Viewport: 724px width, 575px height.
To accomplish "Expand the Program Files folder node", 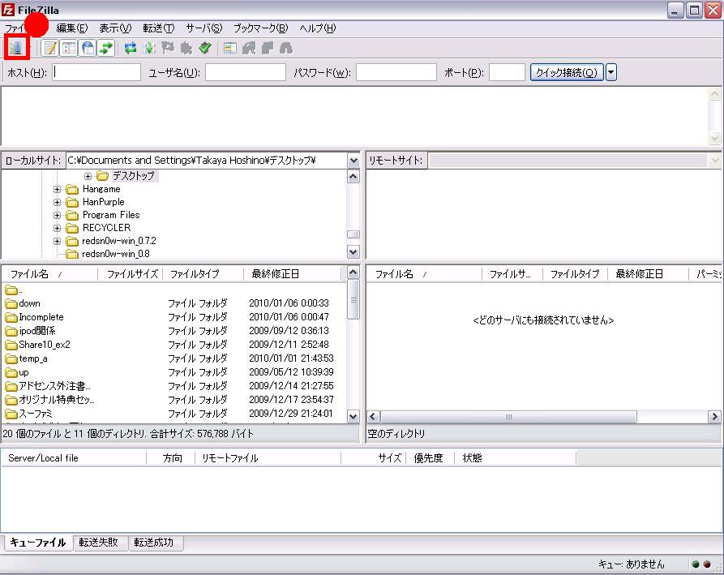I will pos(57,215).
